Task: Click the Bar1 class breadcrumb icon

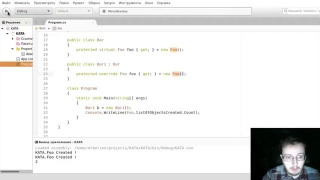Action: (x=36, y=28)
